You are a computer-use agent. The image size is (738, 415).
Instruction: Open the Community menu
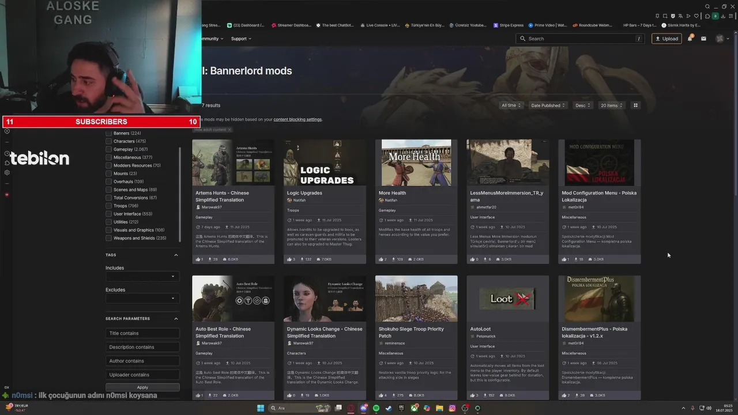212,39
